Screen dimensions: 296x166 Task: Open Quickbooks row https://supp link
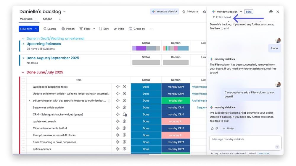click(x=199, y=87)
